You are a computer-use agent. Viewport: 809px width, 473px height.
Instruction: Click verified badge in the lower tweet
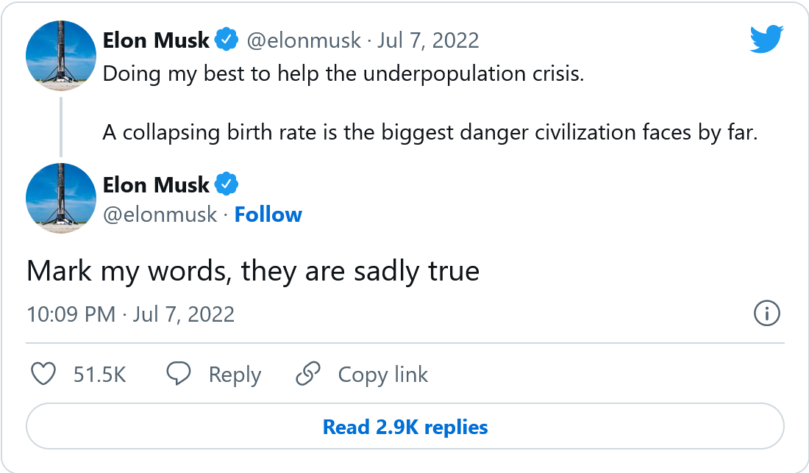click(x=227, y=185)
